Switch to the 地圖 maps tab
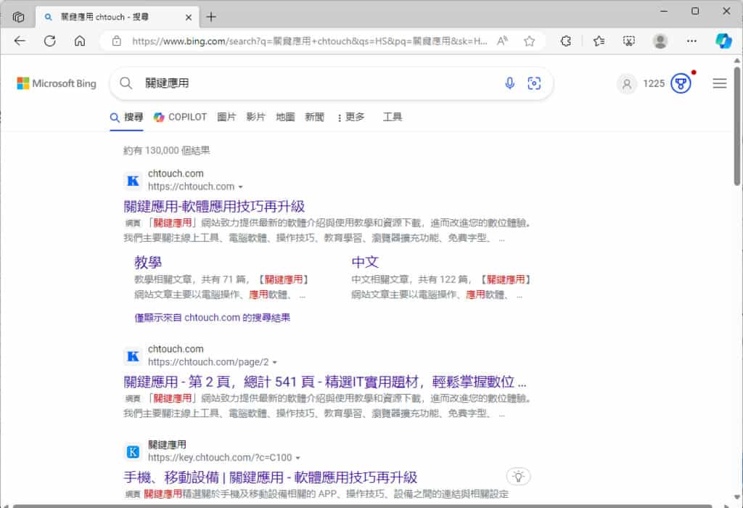Viewport: 743px width, 508px height. point(285,117)
